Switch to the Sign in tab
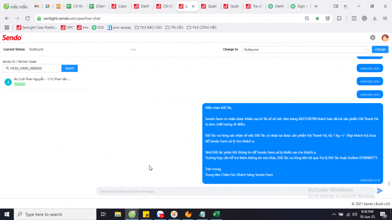This screenshot has height=220, width=392. [x=299, y=6]
